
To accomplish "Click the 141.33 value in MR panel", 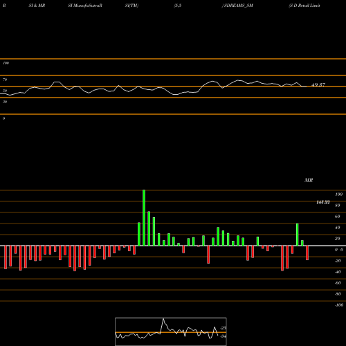I will pyautogui.click(x=323, y=202).
